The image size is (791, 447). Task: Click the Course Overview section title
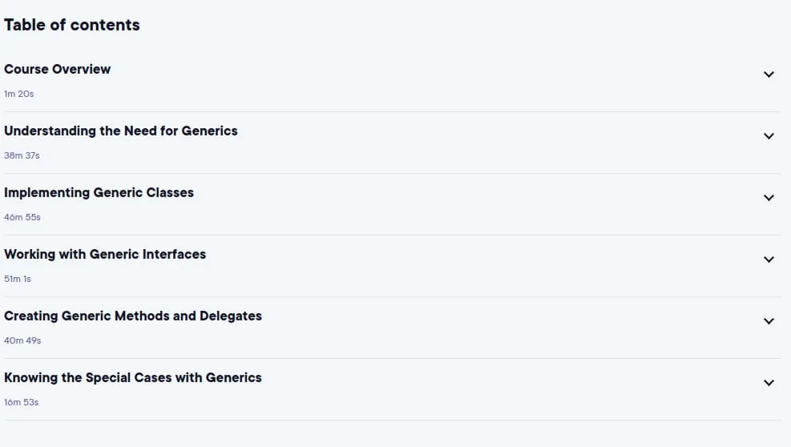57,69
